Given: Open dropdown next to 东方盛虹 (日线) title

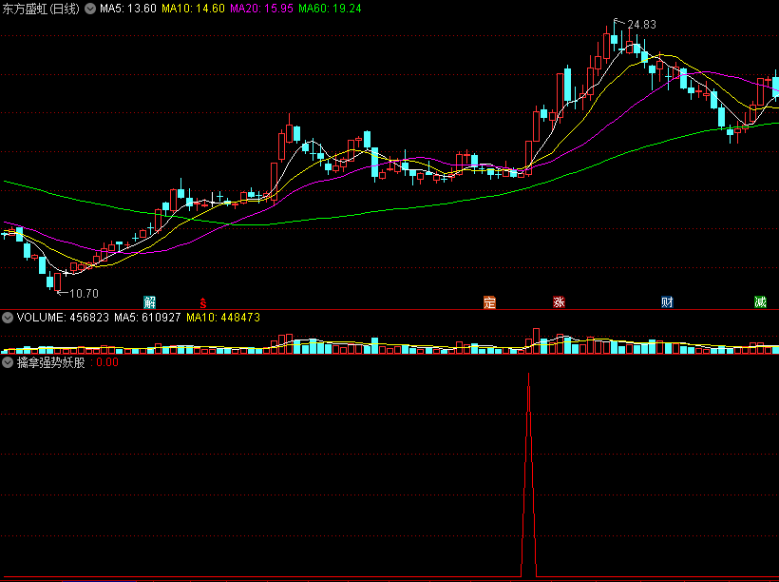Looking at the screenshot, I should point(90,9).
